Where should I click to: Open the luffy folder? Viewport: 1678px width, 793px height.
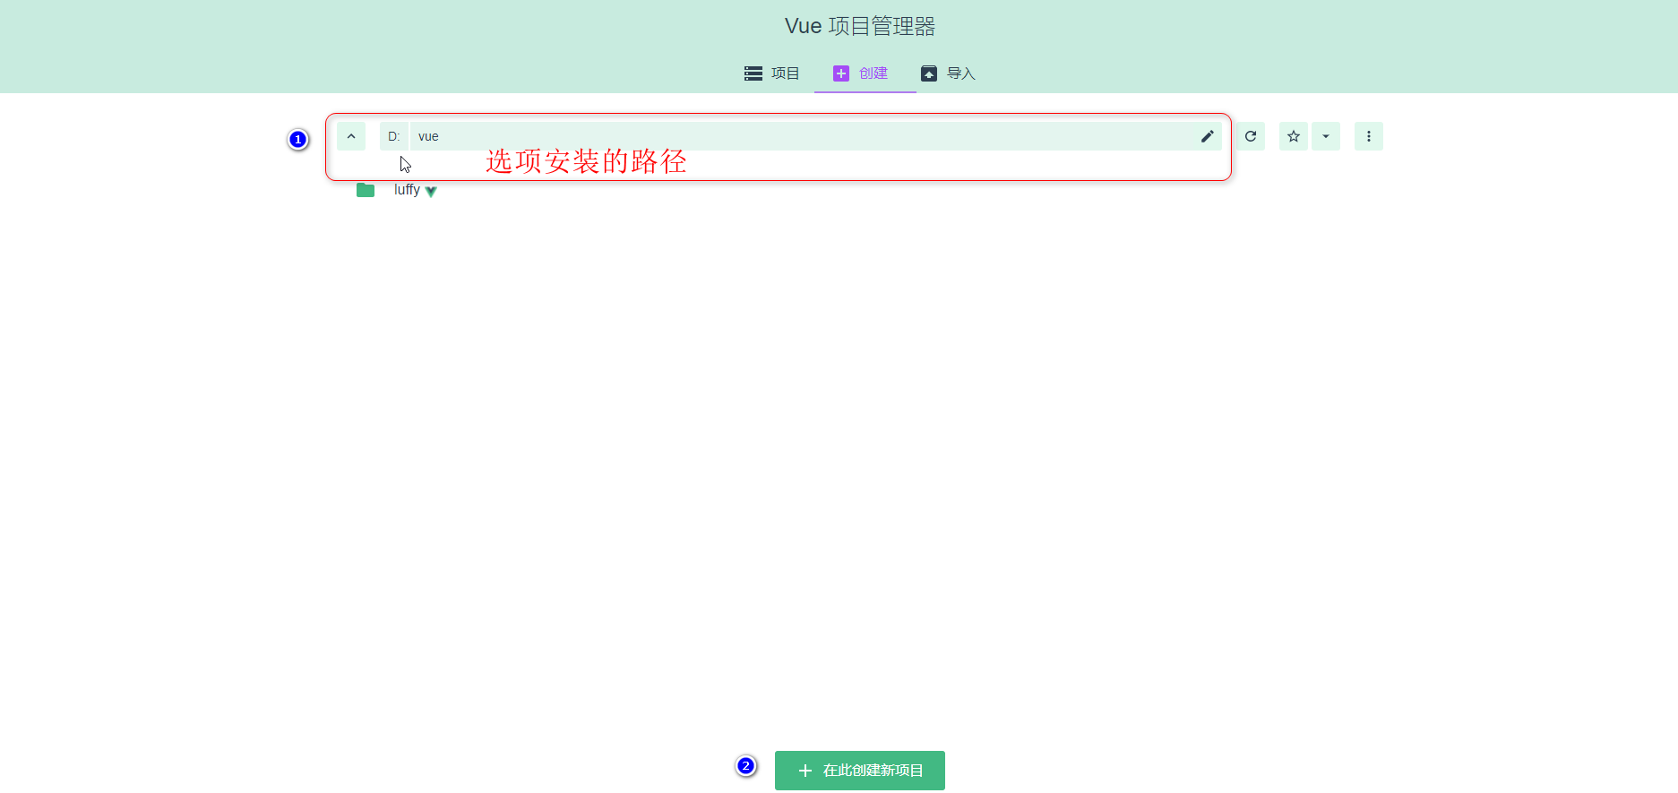click(x=407, y=190)
